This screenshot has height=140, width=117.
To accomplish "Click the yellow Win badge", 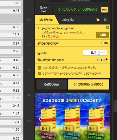I will click(x=105, y=10).
